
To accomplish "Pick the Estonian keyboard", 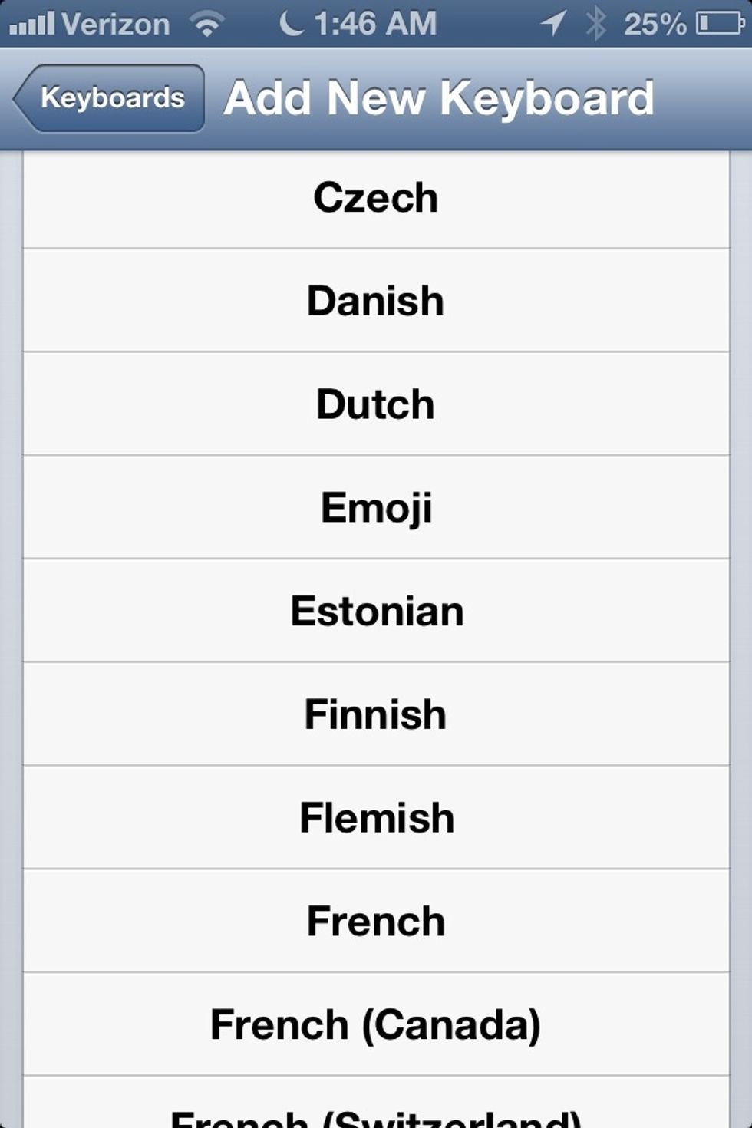I will click(376, 611).
